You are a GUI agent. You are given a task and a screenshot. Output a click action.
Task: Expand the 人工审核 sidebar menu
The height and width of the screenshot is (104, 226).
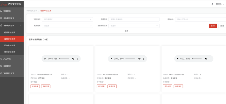(12, 59)
